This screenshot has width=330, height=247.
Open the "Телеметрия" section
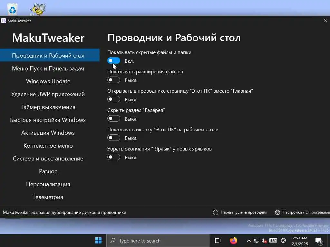[x=48, y=197]
